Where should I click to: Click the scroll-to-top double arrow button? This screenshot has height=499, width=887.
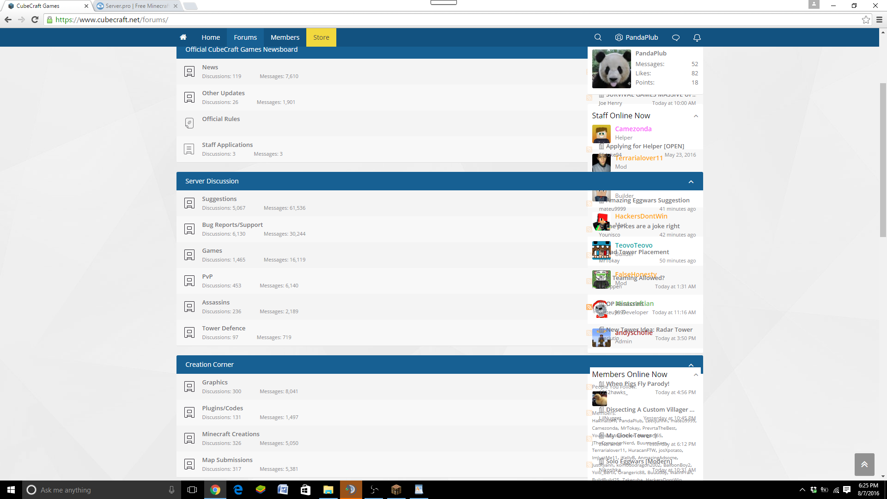pyautogui.click(x=864, y=464)
